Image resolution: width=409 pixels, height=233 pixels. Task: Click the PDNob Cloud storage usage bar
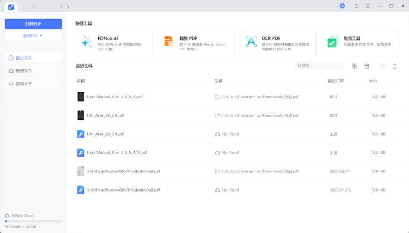[x=33, y=221]
